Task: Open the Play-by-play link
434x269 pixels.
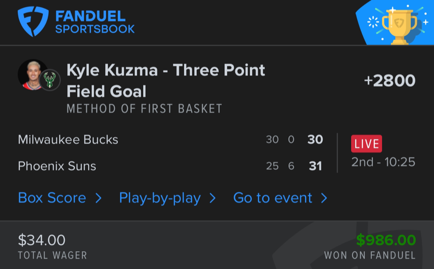Action: click(x=160, y=198)
